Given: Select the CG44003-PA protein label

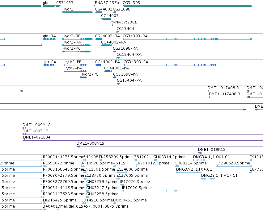Looking at the screenshot, I should (117, 68).
